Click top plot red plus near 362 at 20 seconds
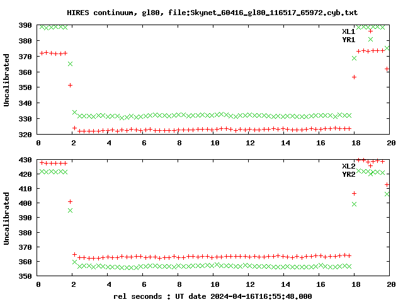Screen dimensions: 403x302 [387, 69]
